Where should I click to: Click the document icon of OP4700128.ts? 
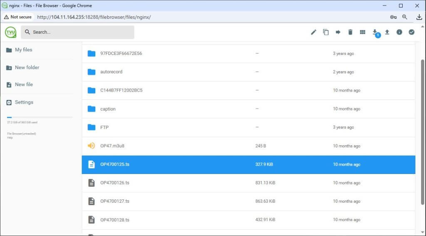pos(92,220)
